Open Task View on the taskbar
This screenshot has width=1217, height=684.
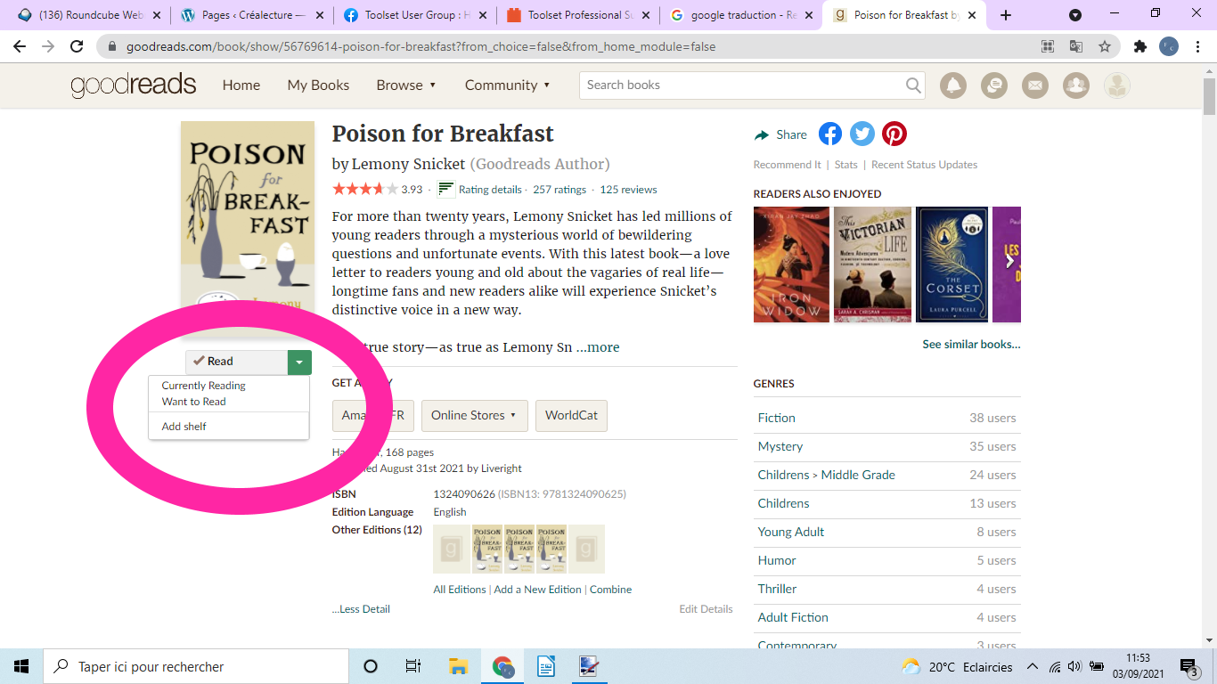[413, 666]
